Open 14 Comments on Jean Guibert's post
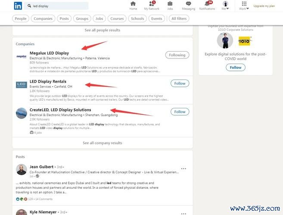 pyautogui.click(x=44, y=199)
